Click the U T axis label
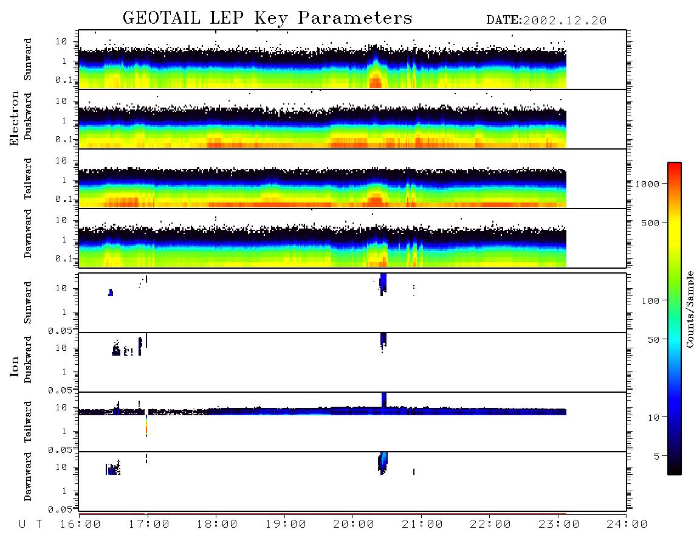Image resolution: width=694 pixels, height=535 pixels. 30,524
